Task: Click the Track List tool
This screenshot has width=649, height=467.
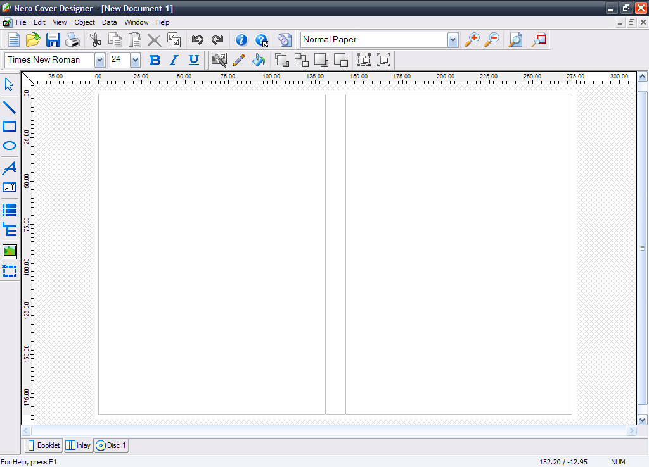Action: [x=10, y=210]
